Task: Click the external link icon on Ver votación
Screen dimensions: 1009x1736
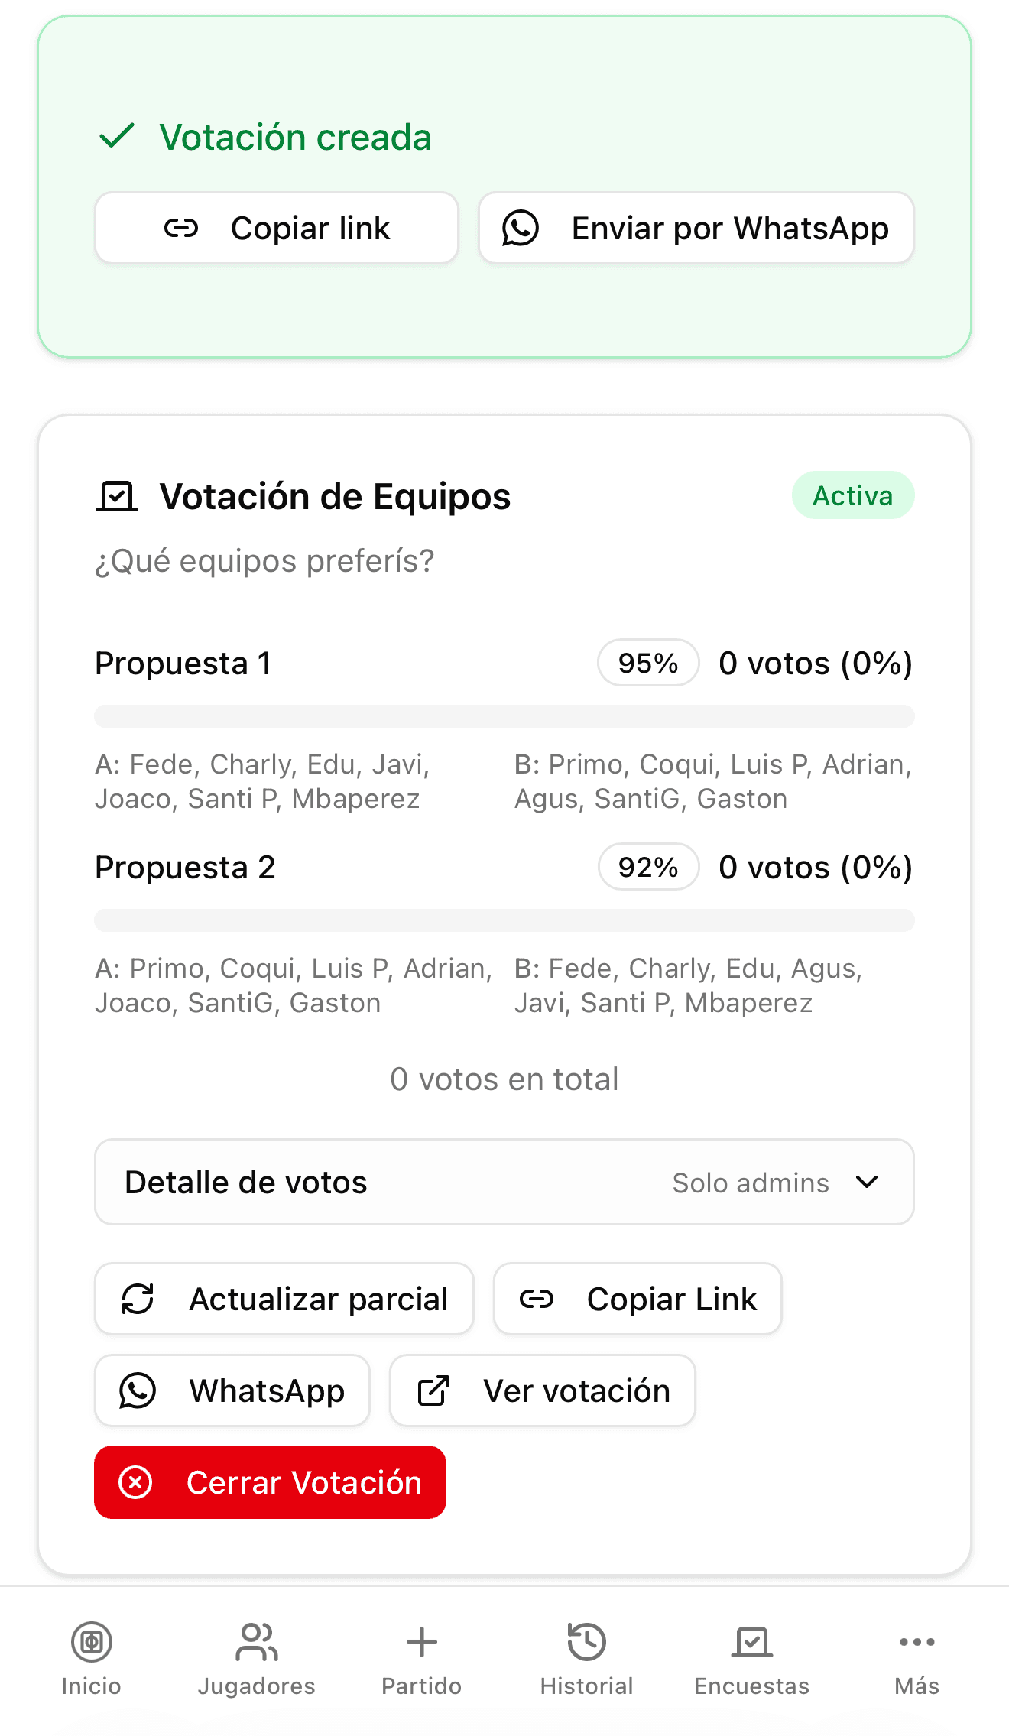Action: pos(433,1390)
